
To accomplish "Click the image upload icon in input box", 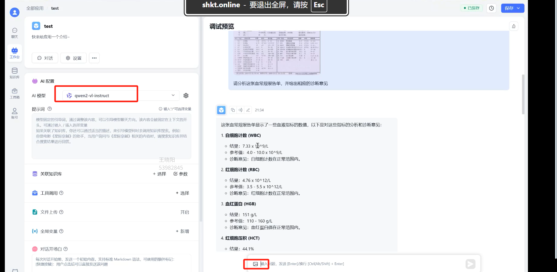I will 255,264.
